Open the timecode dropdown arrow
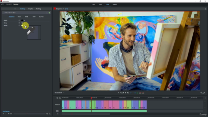Screen dimensions: 208x117 (64, 93)
